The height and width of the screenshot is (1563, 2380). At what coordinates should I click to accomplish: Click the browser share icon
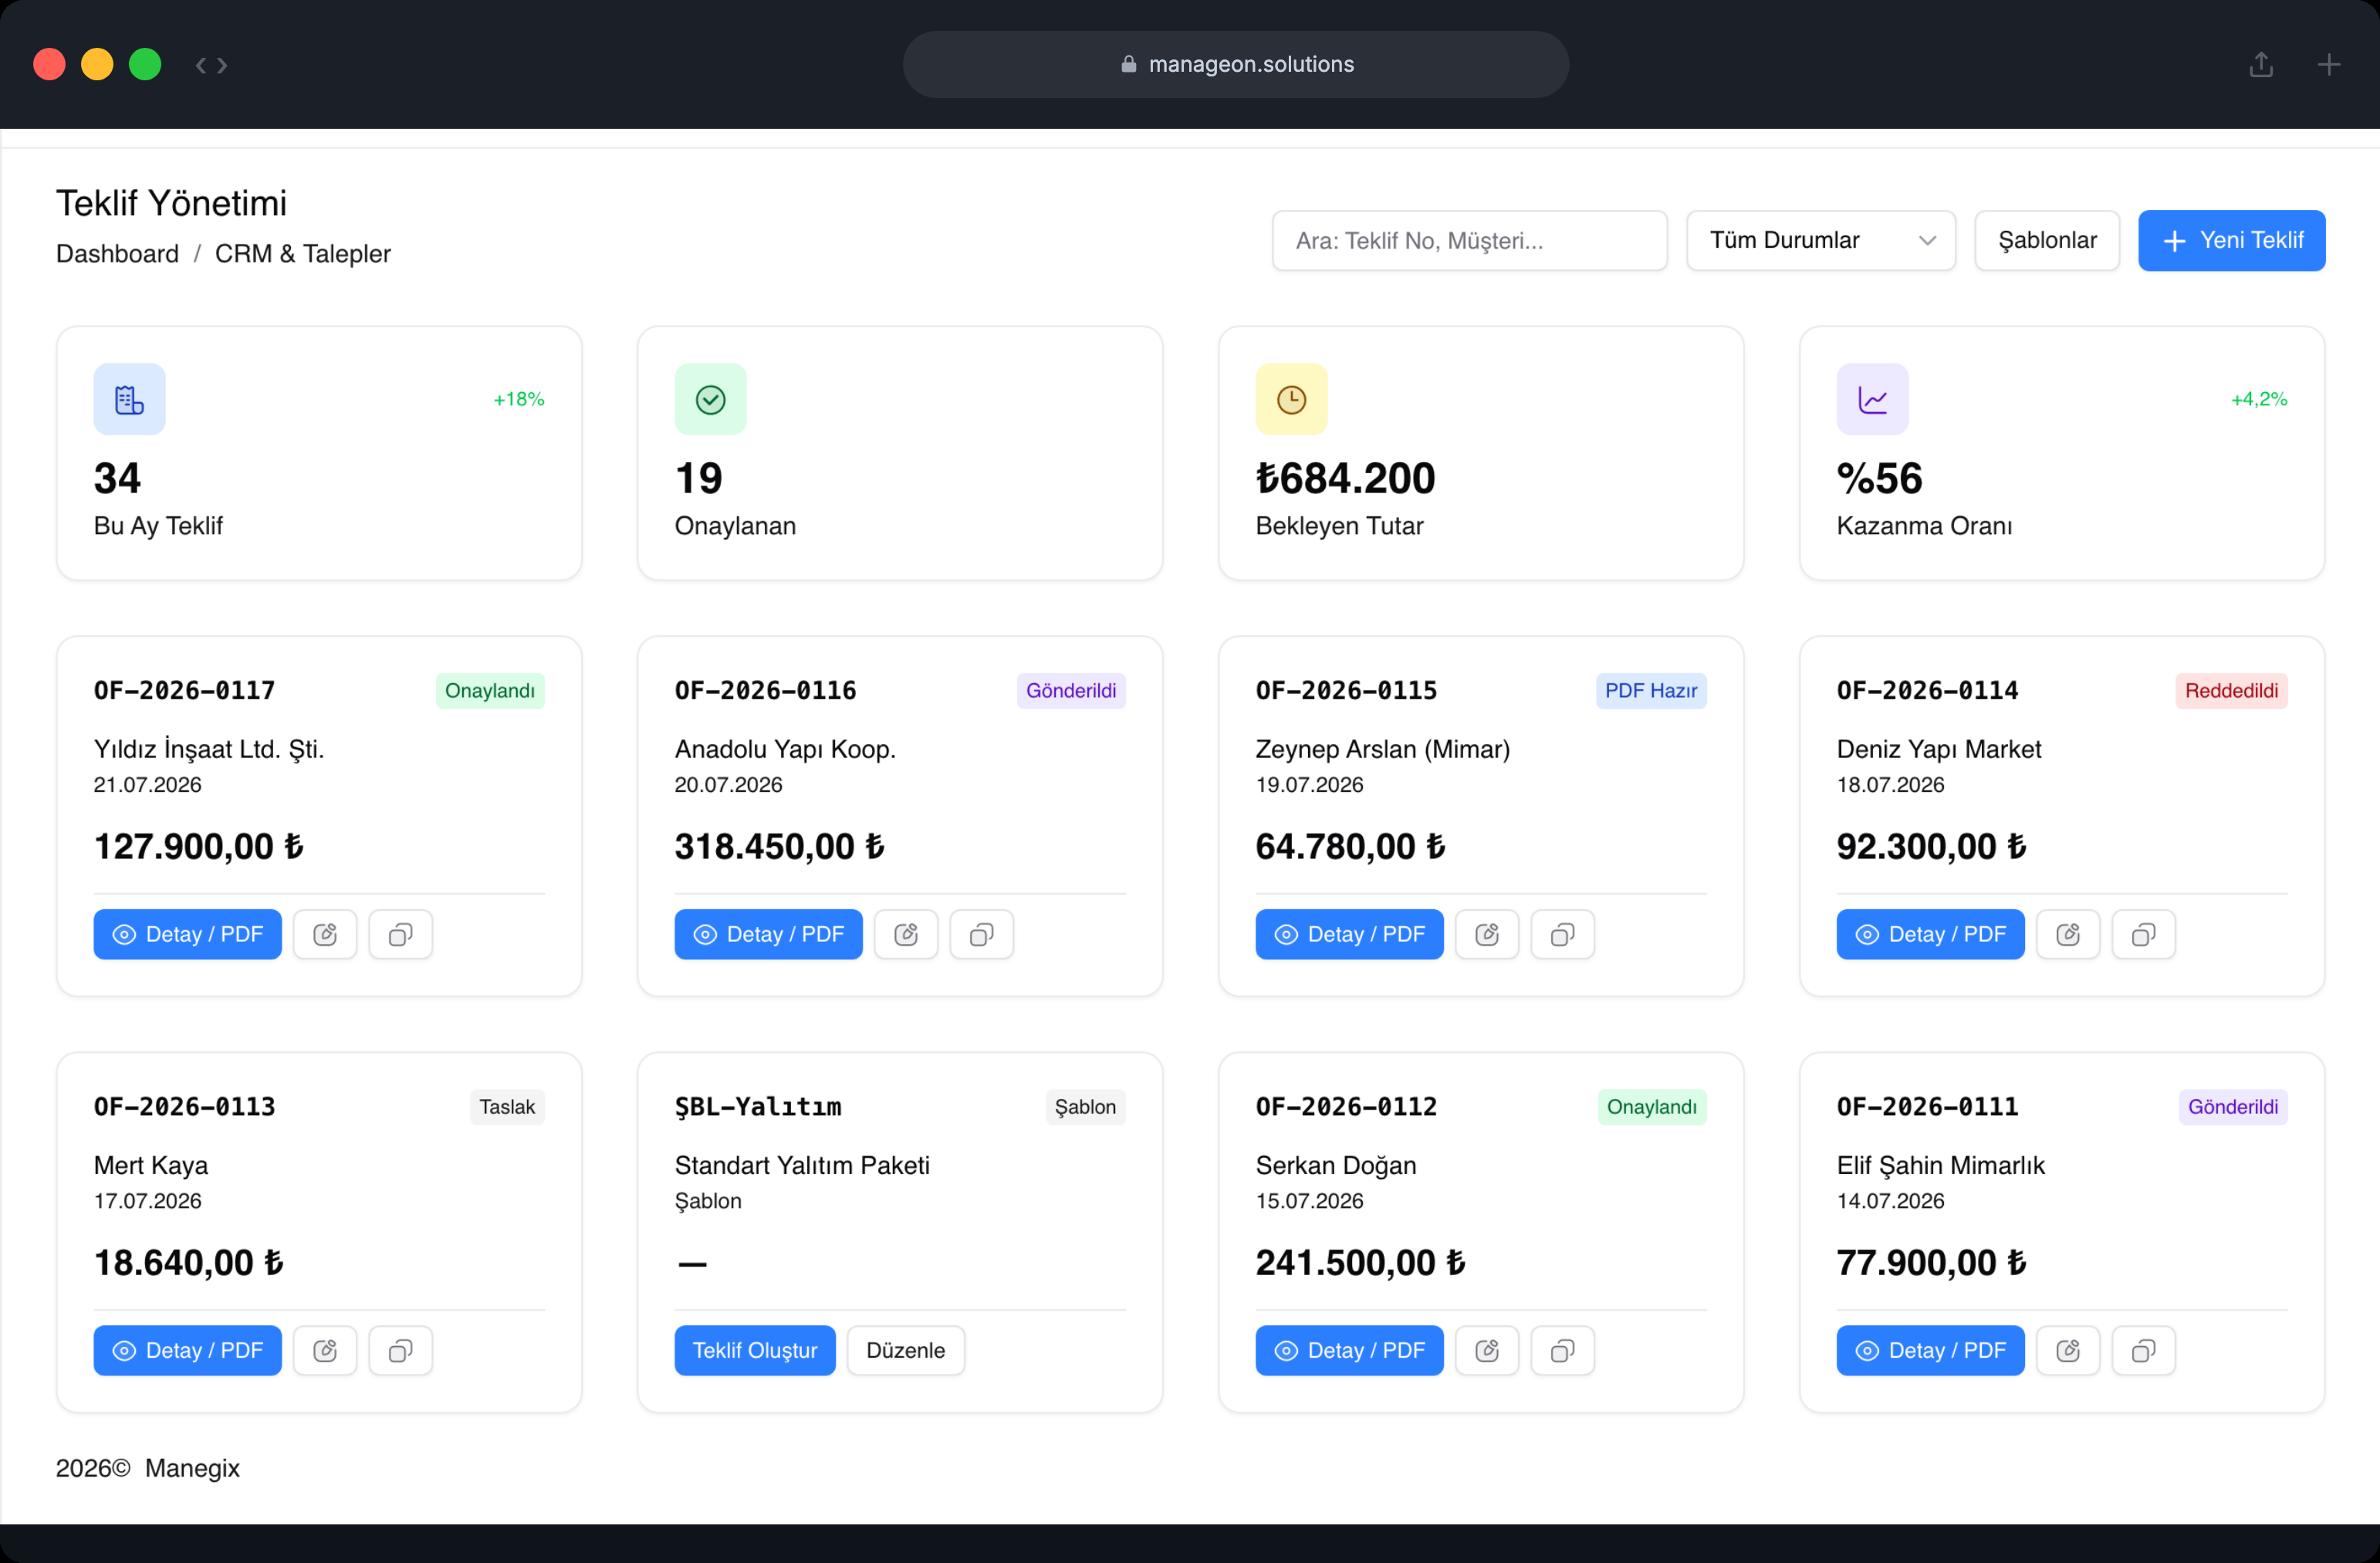[2261, 65]
